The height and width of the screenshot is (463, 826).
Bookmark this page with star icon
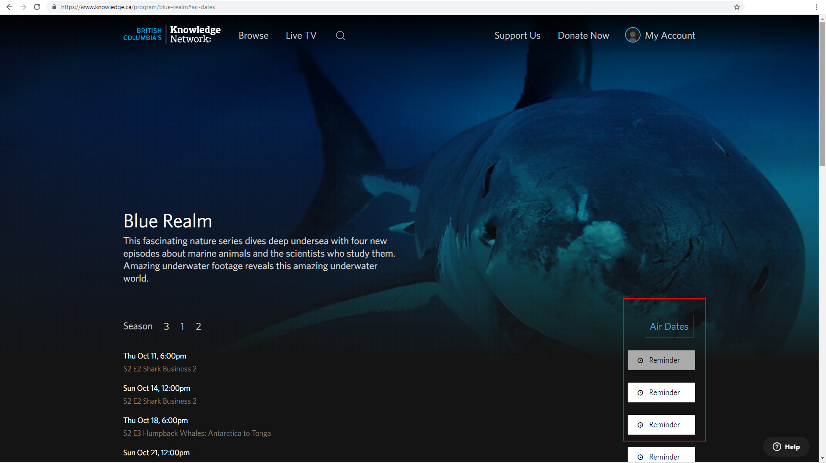click(x=737, y=7)
